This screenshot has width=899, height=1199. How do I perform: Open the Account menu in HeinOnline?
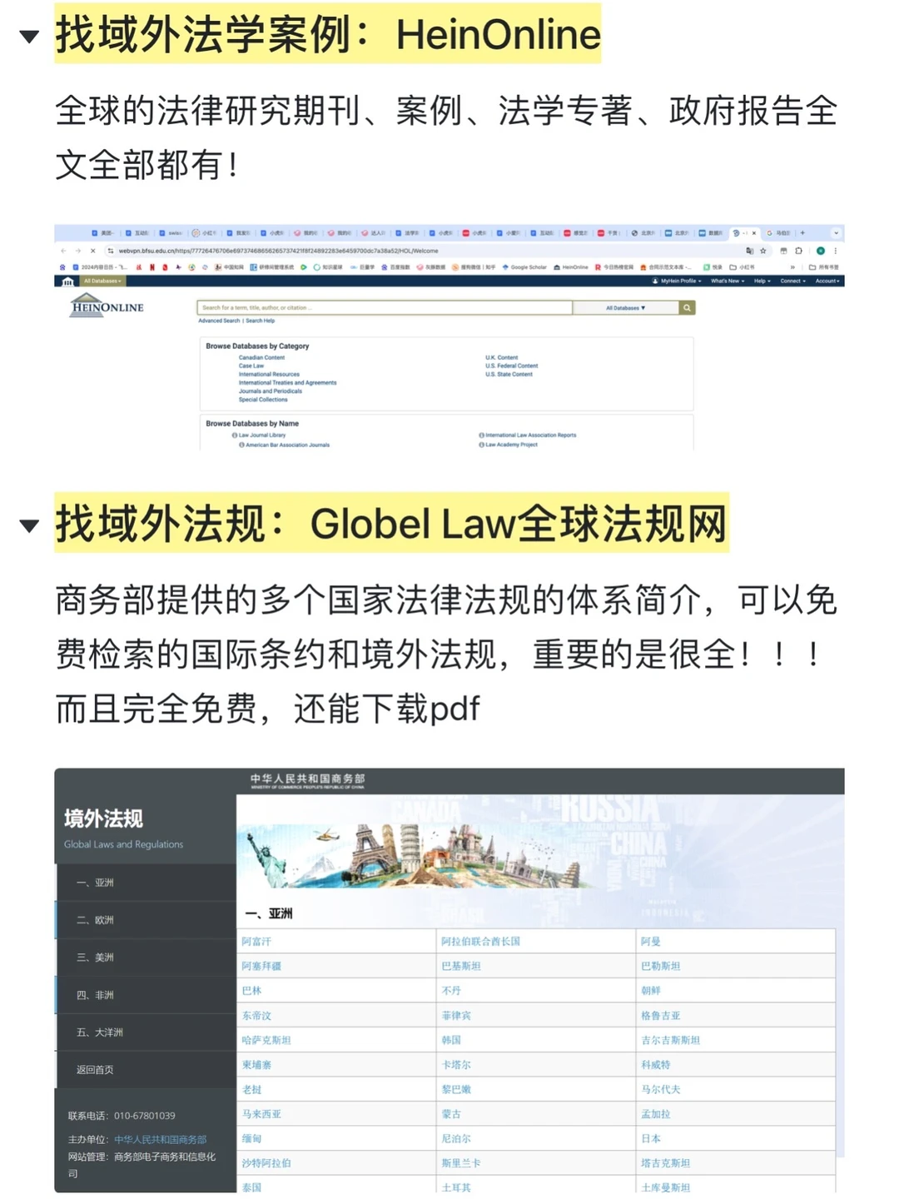pos(827,281)
